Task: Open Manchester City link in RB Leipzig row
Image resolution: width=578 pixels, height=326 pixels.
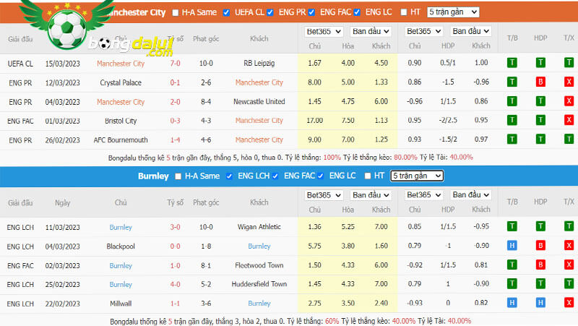Action: tap(121, 64)
